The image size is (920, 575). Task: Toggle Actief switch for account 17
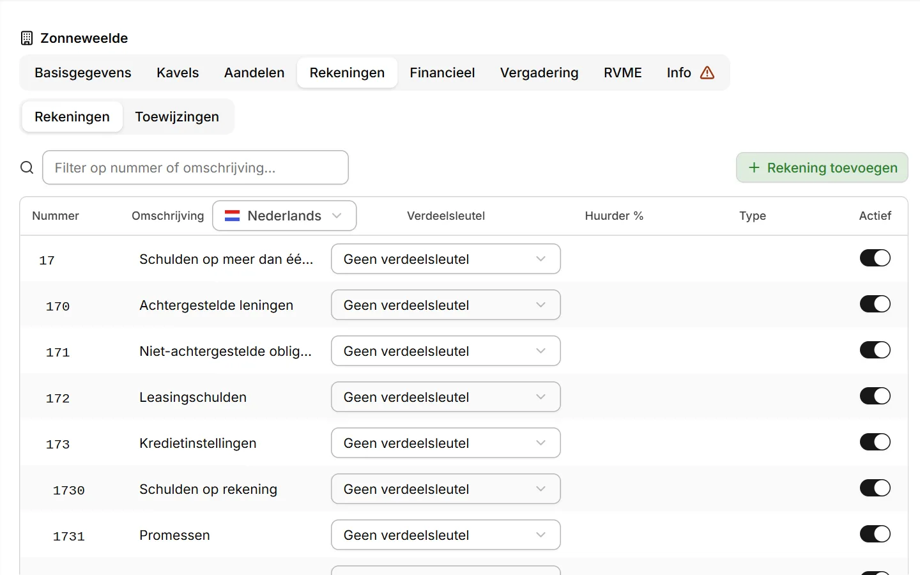pyautogui.click(x=875, y=258)
